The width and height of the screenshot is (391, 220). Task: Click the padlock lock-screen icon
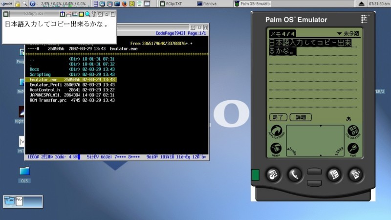(18, 4)
